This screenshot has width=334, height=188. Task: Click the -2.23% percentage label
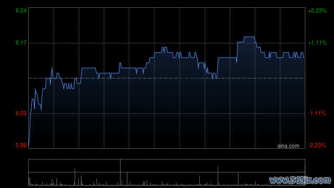(x=317, y=145)
